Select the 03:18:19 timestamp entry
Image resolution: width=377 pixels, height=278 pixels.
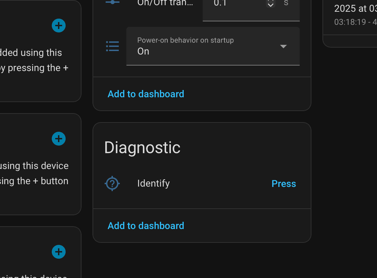(x=355, y=22)
